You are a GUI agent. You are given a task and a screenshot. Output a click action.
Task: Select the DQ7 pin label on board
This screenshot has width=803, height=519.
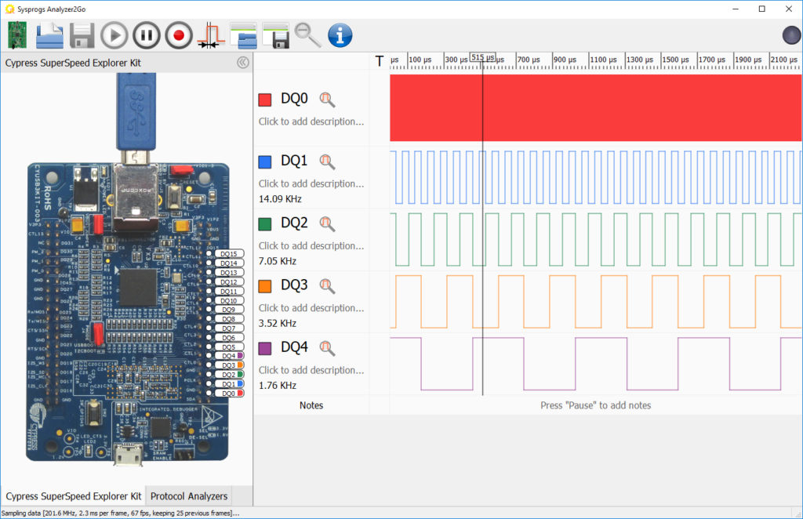pos(229,328)
